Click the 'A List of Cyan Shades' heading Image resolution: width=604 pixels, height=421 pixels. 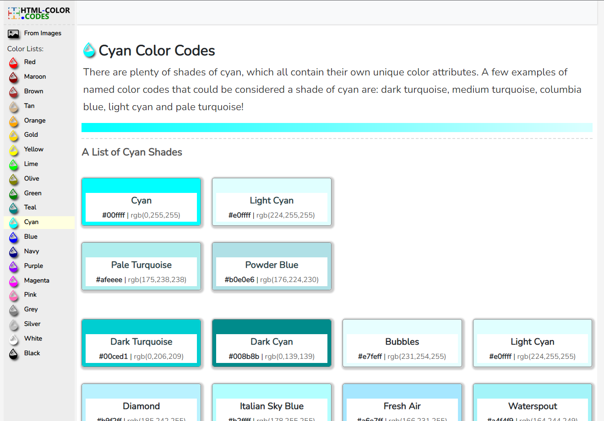(132, 152)
